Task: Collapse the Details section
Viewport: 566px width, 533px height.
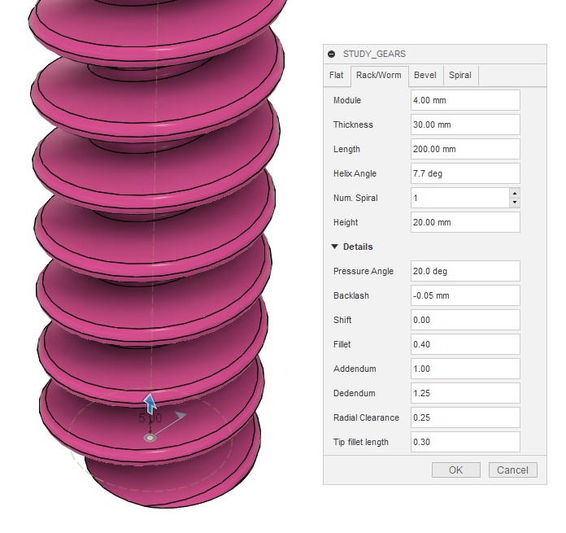Action: point(334,247)
